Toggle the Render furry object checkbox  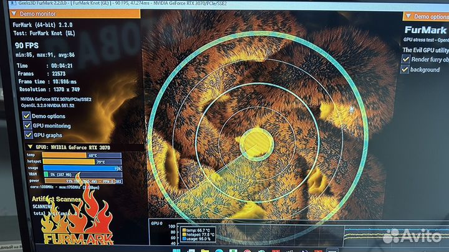[405, 59]
